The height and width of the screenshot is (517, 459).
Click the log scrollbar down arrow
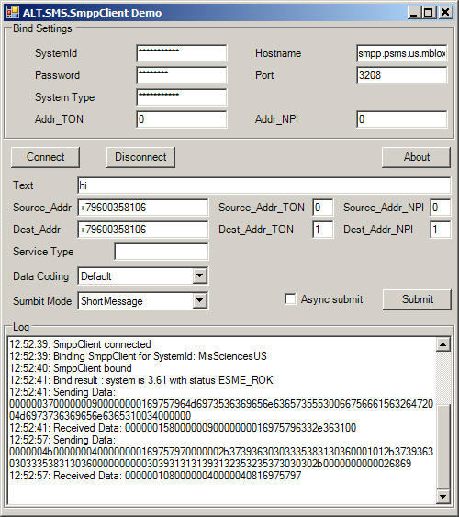coord(442,496)
